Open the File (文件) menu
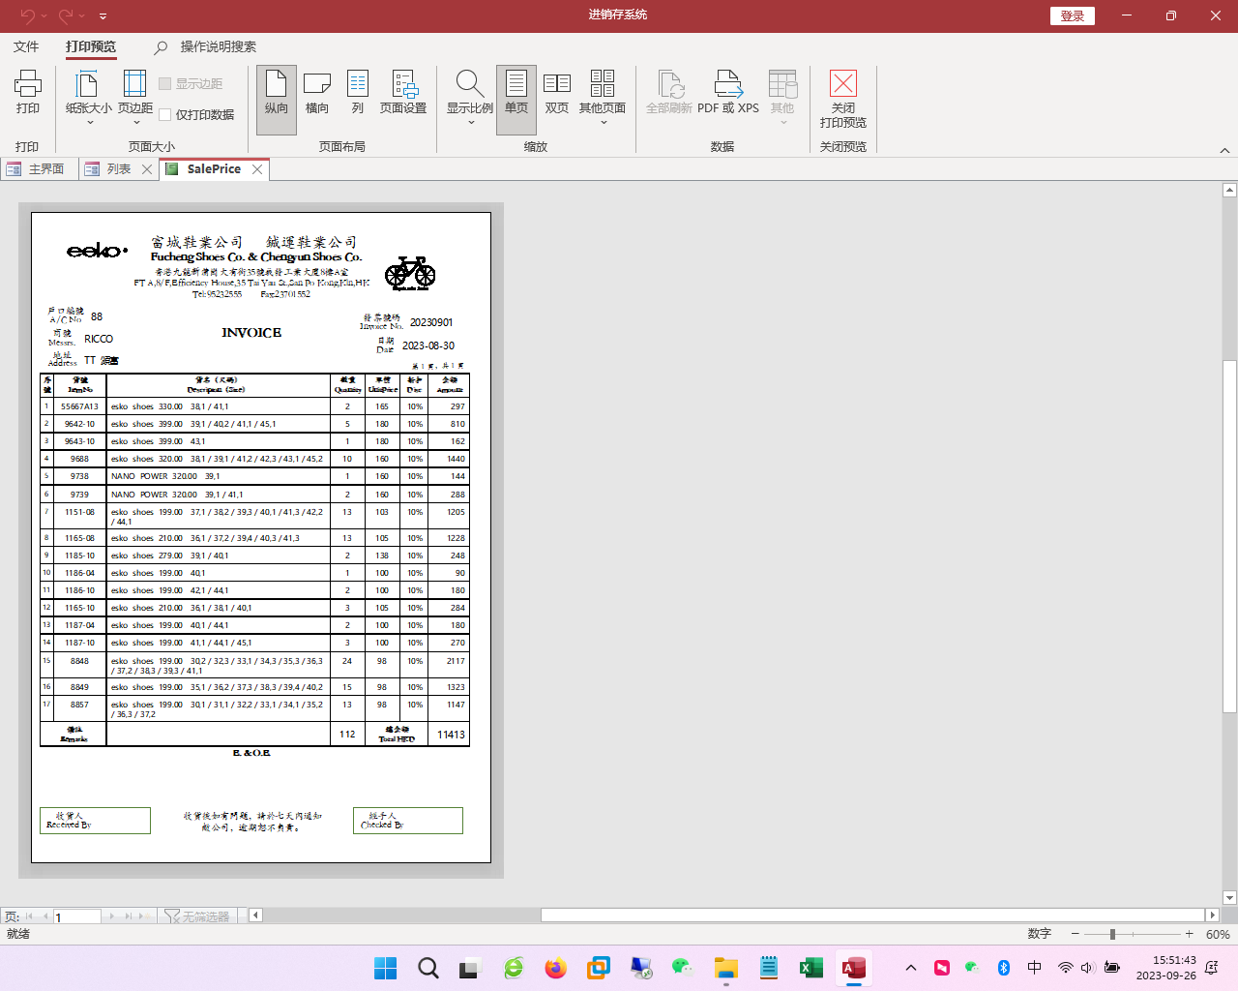This screenshot has width=1238, height=991. (x=26, y=46)
